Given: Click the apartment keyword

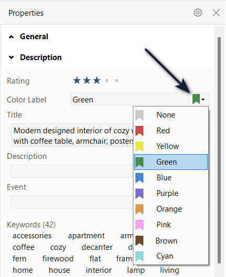Looking at the screenshot, I should [x=86, y=236].
